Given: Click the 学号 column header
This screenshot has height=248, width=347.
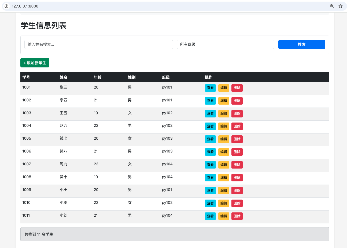Looking at the screenshot, I should 26,77.
